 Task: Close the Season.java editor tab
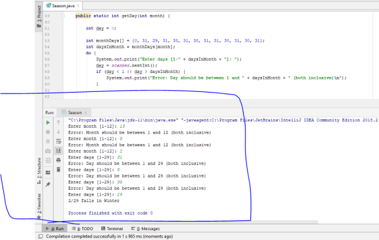click(x=78, y=6)
